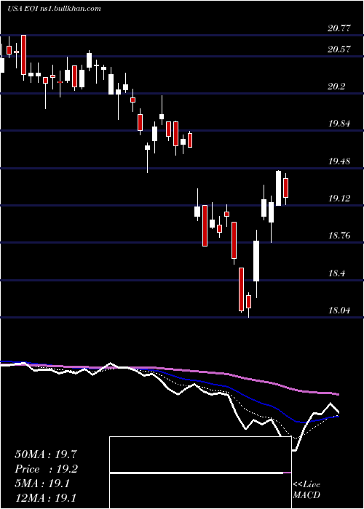Click the 18.04 price level label

(x=339, y=310)
